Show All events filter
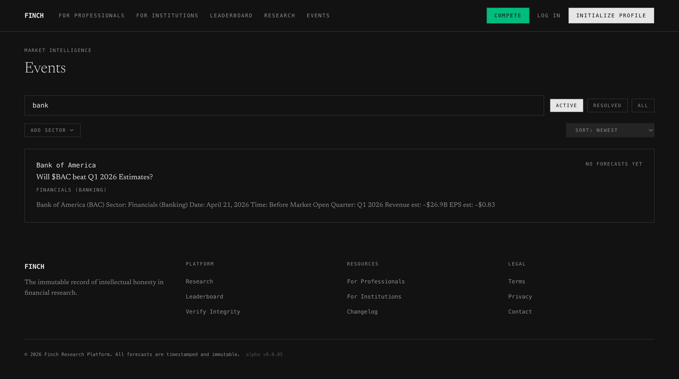The image size is (679, 379). (x=642, y=105)
